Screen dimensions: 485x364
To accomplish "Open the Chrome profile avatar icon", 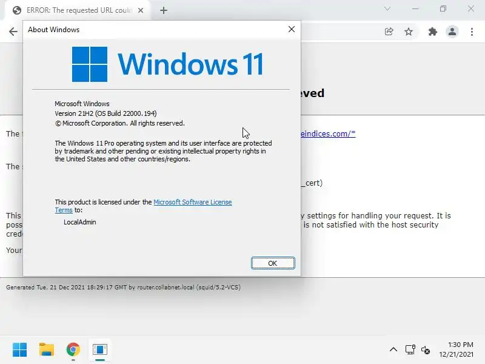I will [x=452, y=32].
